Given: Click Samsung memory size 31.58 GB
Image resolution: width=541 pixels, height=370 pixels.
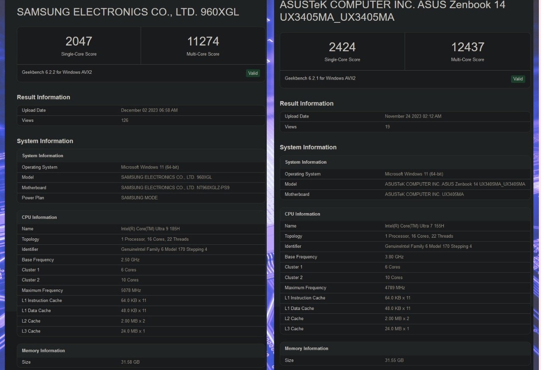Looking at the screenshot, I should (x=130, y=362).
